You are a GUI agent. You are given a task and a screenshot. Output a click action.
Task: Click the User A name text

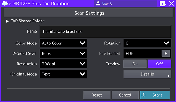pos(107,4)
